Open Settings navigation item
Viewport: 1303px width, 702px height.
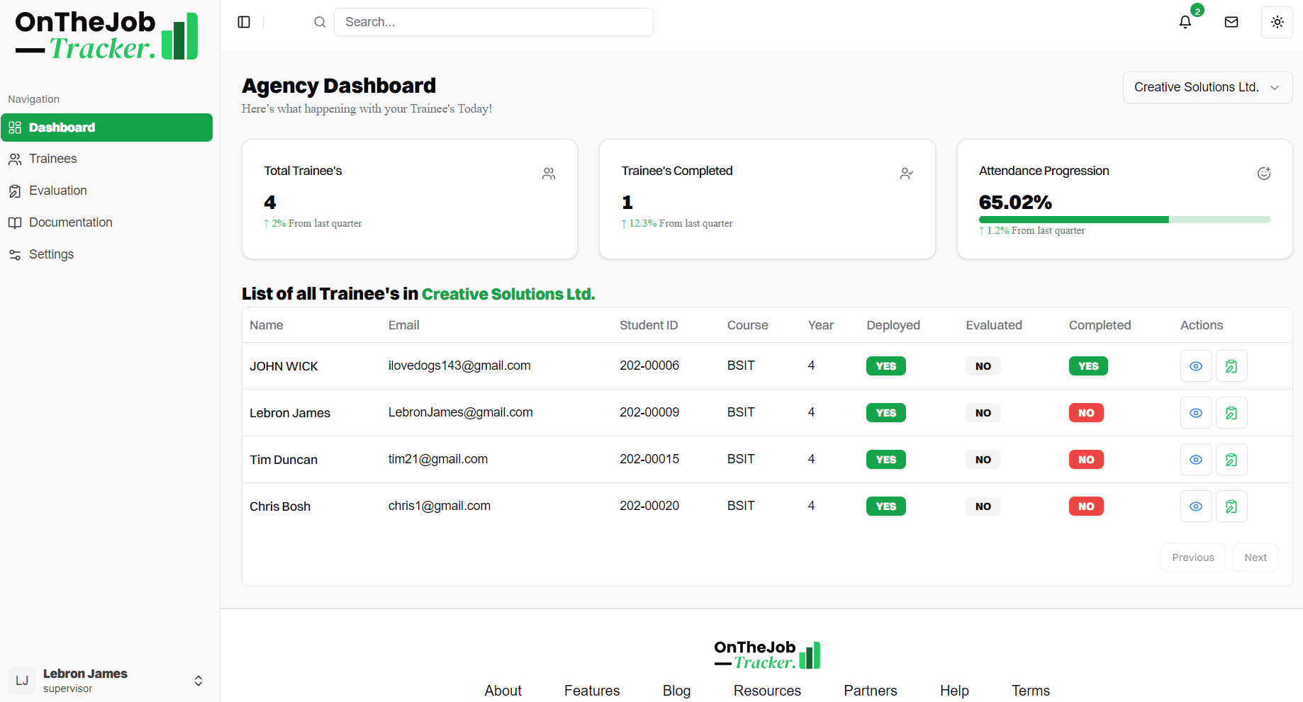tap(106, 255)
